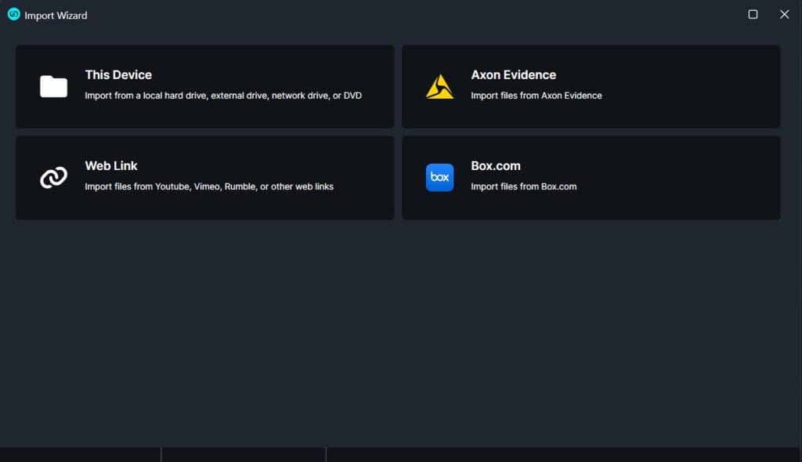Click the teal app logo in title bar
Image resolution: width=802 pixels, height=462 pixels.
13,14
